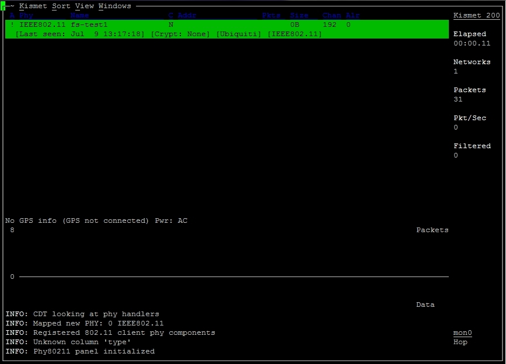
Task: Click the Mapped new PHY message
Action: tap(98, 323)
